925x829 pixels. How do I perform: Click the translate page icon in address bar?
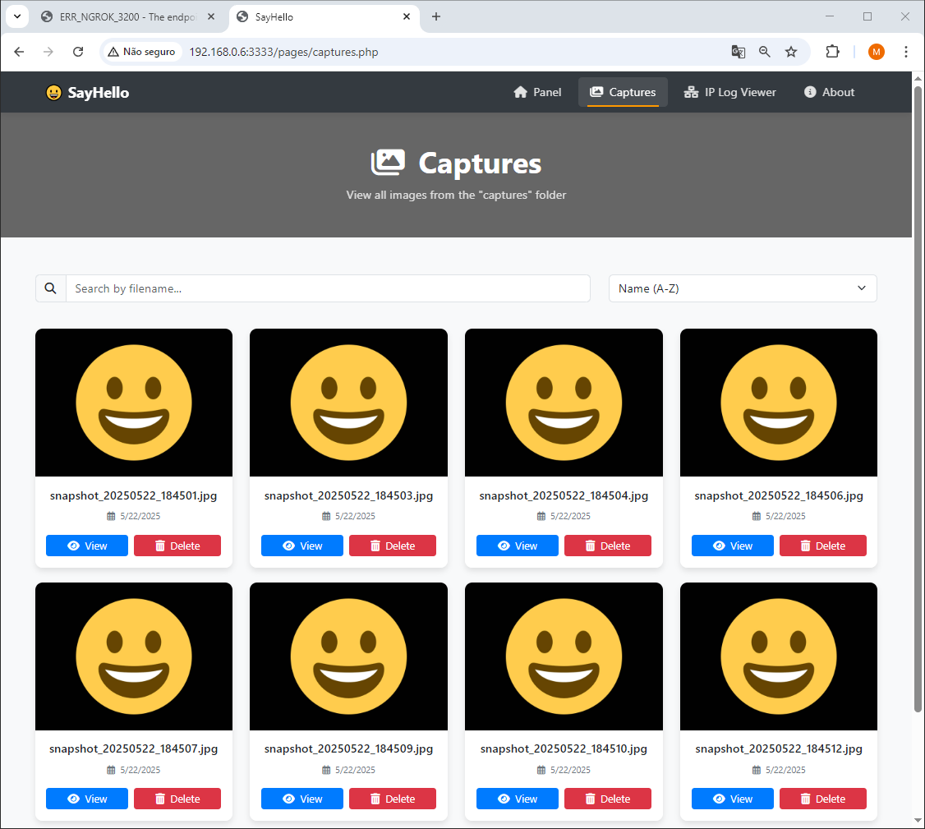coord(739,52)
